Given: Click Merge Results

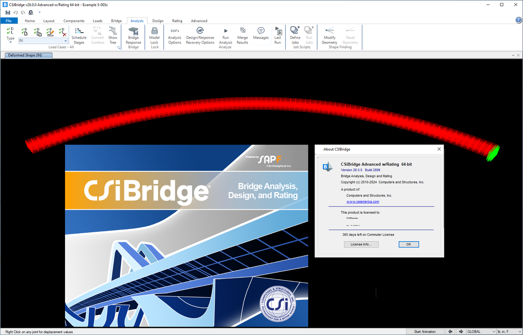Looking at the screenshot, I should point(242,36).
